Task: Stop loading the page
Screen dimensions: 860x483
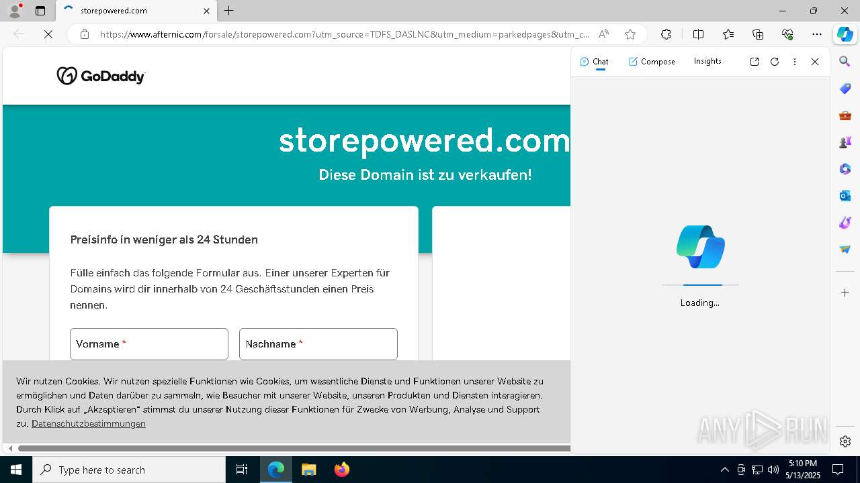Action: coord(48,34)
